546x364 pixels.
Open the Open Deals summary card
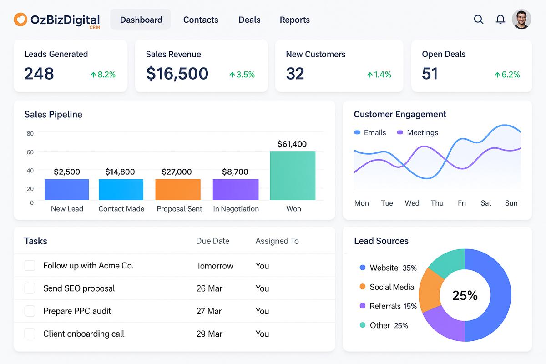point(471,66)
